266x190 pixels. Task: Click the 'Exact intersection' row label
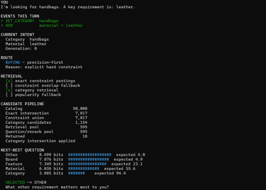tap(27, 113)
